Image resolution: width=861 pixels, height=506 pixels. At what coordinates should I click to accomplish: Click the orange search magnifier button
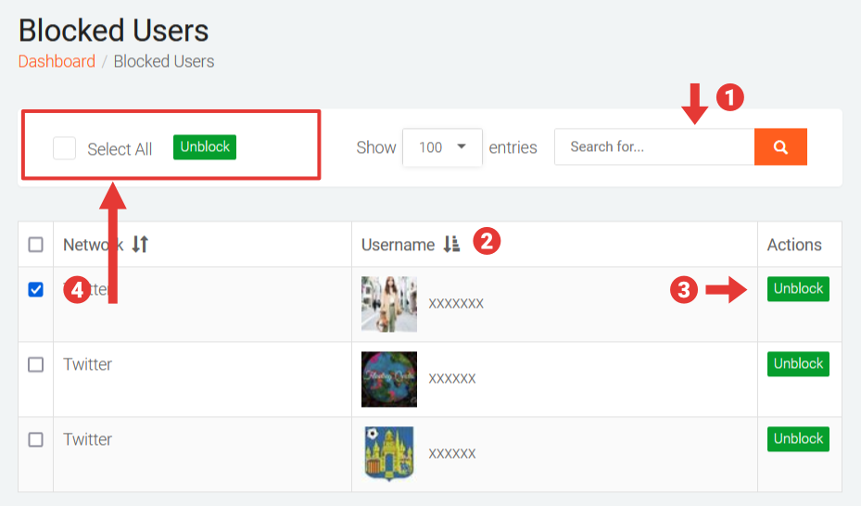coord(780,146)
